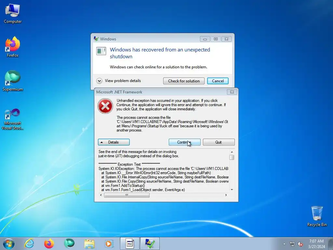Open the clock showing 7:07 AM

[x=316, y=244]
